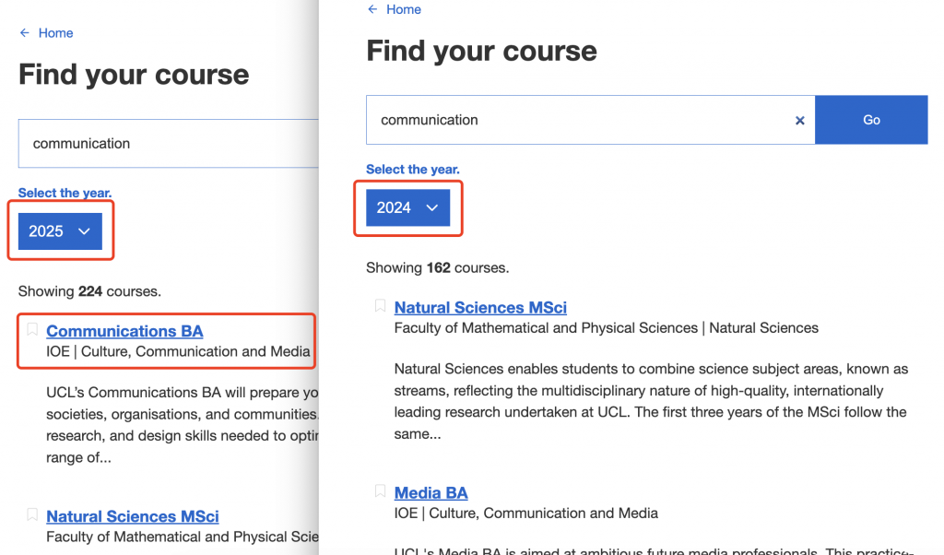Image resolution: width=944 pixels, height=555 pixels.
Task: Click the chevron on the 2024 selector
Action: 431,207
